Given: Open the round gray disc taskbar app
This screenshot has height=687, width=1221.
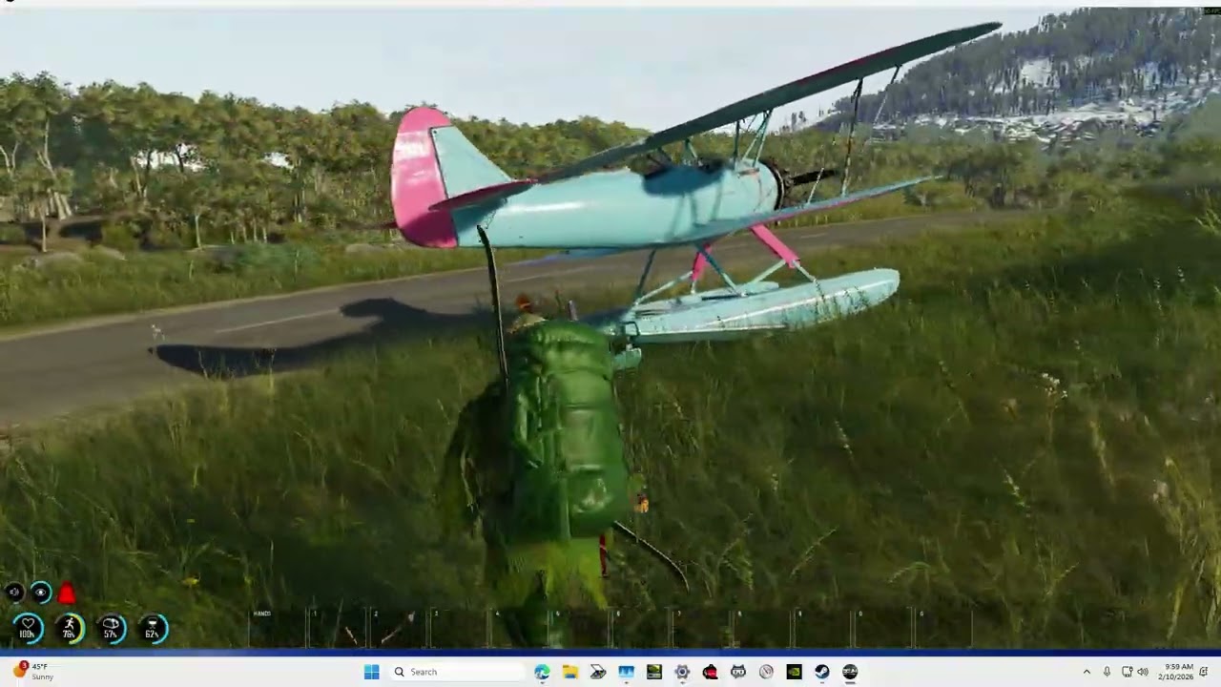Looking at the screenshot, I should point(766,672).
